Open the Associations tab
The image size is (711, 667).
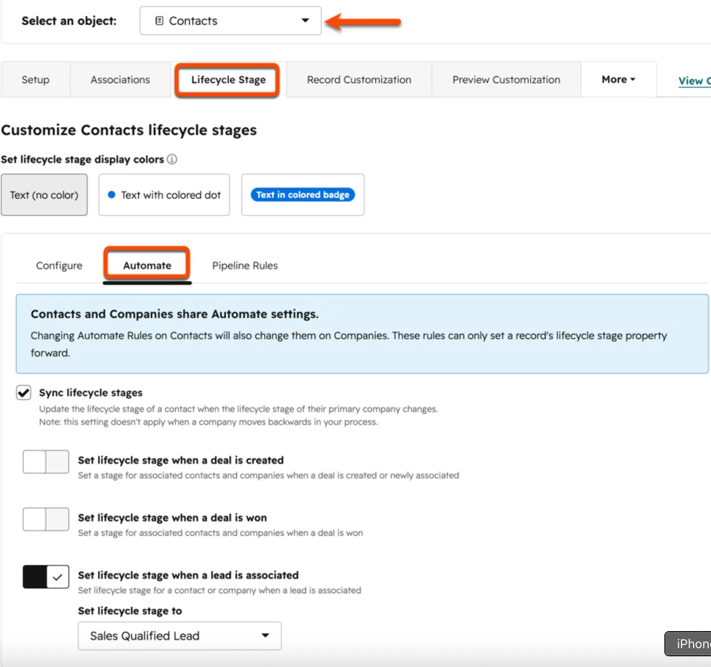pos(120,80)
